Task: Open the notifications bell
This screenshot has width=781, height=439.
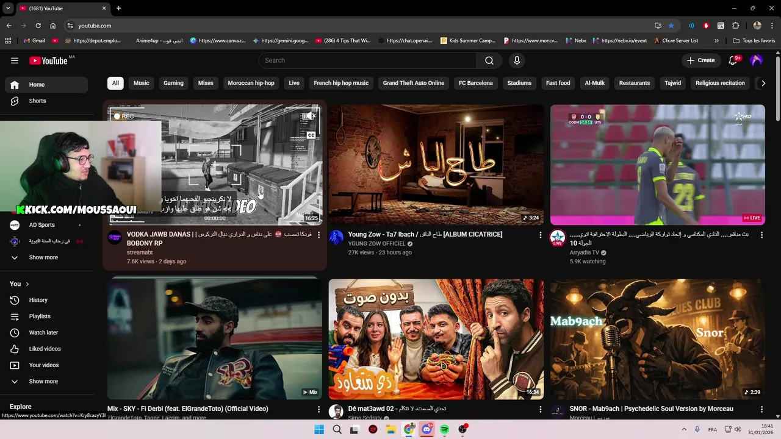Action: point(733,60)
